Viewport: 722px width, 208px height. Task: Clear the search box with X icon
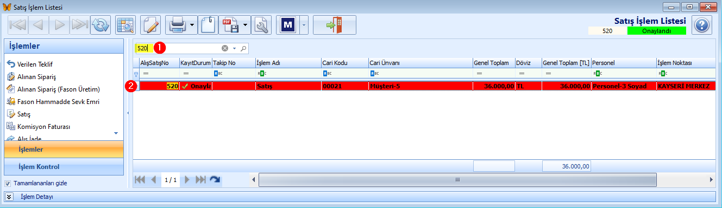click(x=224, y=48)
